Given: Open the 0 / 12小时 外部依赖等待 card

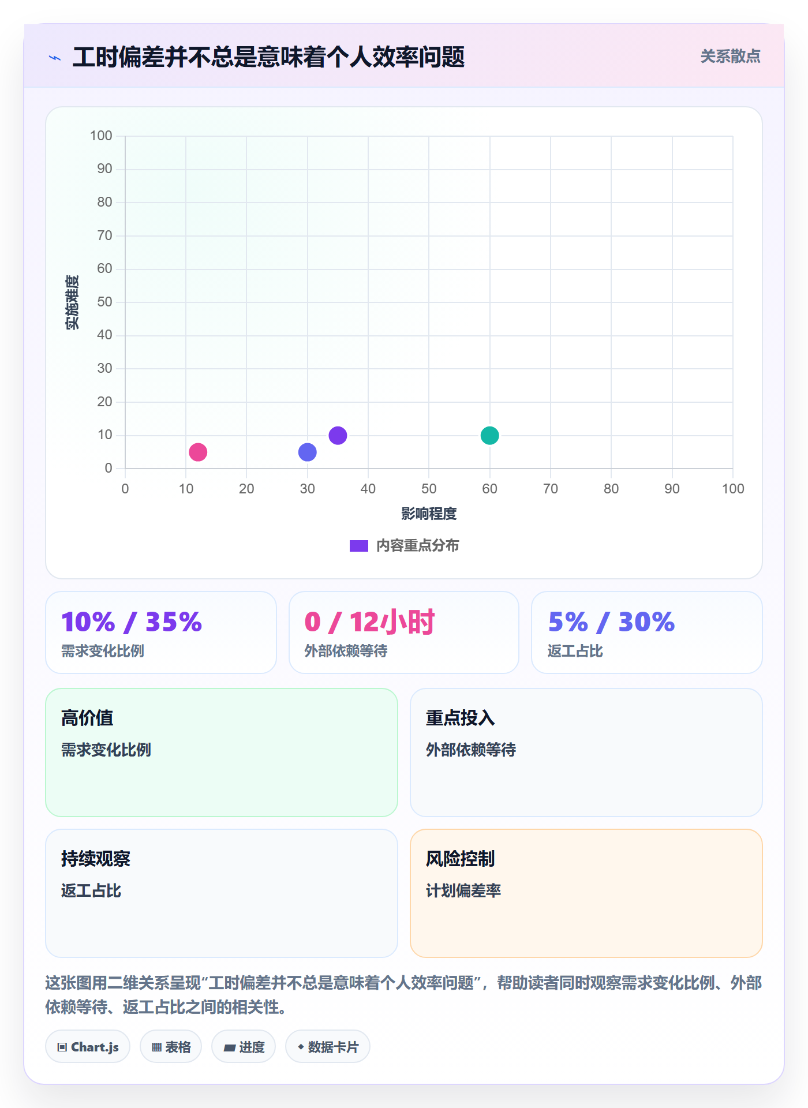Looking at the screenshot, I should click(x=404, y=632).
